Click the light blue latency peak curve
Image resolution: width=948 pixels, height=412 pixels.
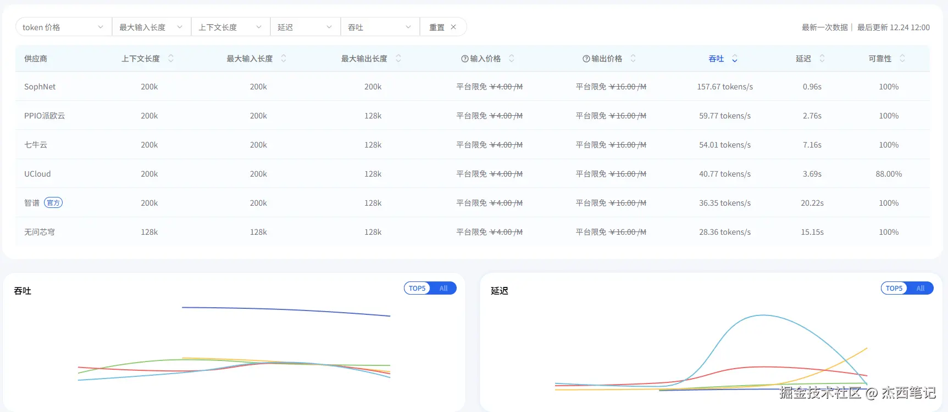coord(763,315)
